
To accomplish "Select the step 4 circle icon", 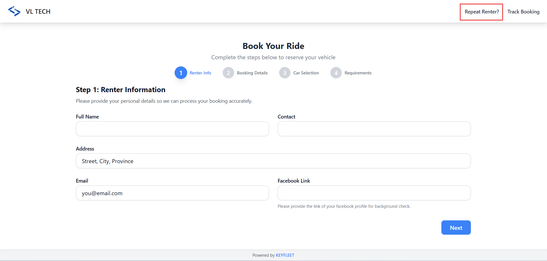I will point(336,73).
